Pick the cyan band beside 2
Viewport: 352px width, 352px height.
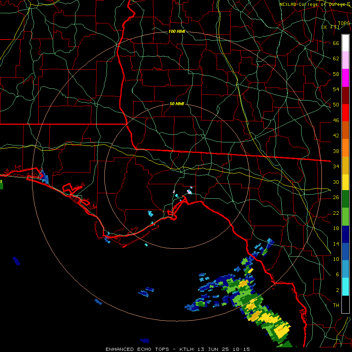point(345,287)
